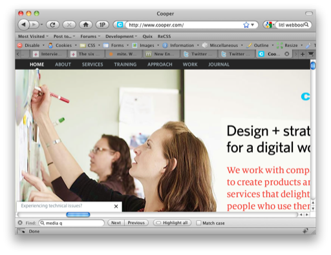
Task: Close the Find bar with X icon
Action: pos(20,223)
